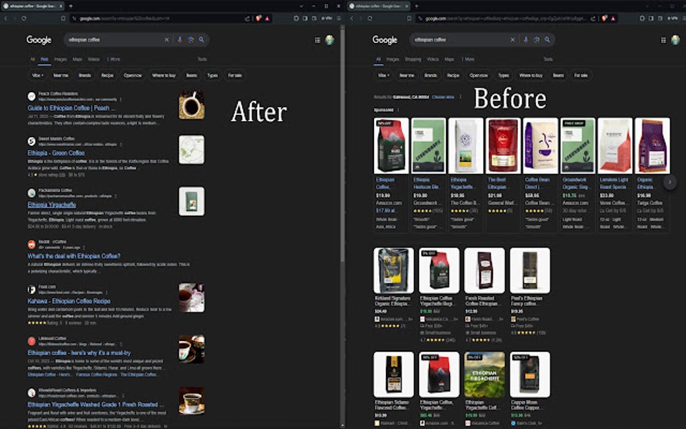Open What's the deal with Ethiopian Coffee result
The height and width of the screenshot is (429, 686).
pyautogui.click(x=73, y=256)
